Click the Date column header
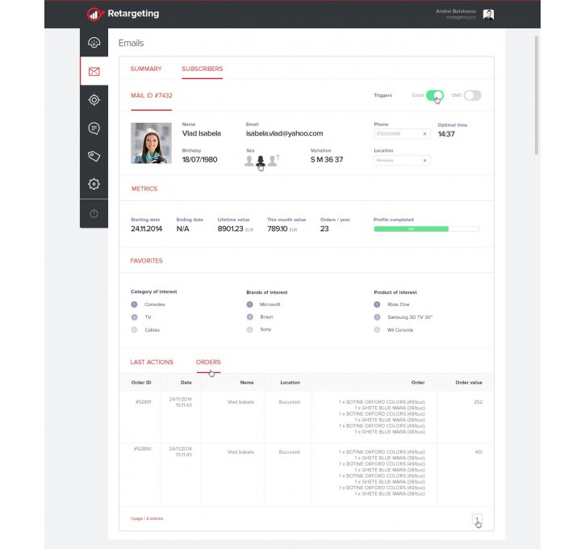Viewport: 585px width, 549px height. pyautogui.click(x=186, y=383)
